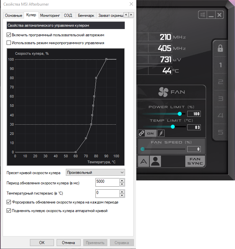Click the fan curve node at 30% speed
This screenshot has width=235, height=249.
pyautogui.click(x=91, y=124)
